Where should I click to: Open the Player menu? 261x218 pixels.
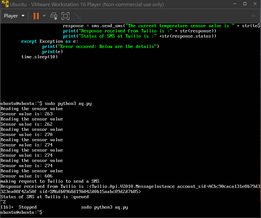click(x=14, y=16)
